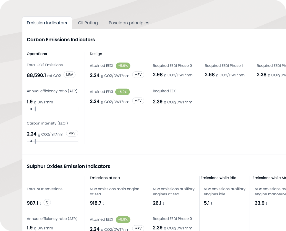Select the Emission Indicators tab
This screenshot has width=286, height=231.
[x=47, y=23]
